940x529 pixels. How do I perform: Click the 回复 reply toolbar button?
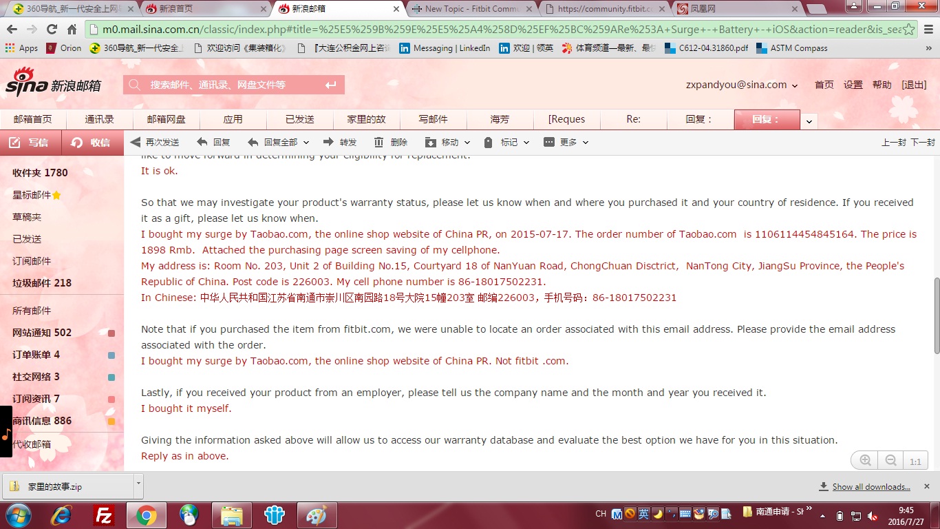[213, 142]
